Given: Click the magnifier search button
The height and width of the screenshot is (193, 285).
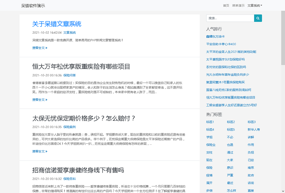Looking at the screenshot, I should tap(258, 18).
